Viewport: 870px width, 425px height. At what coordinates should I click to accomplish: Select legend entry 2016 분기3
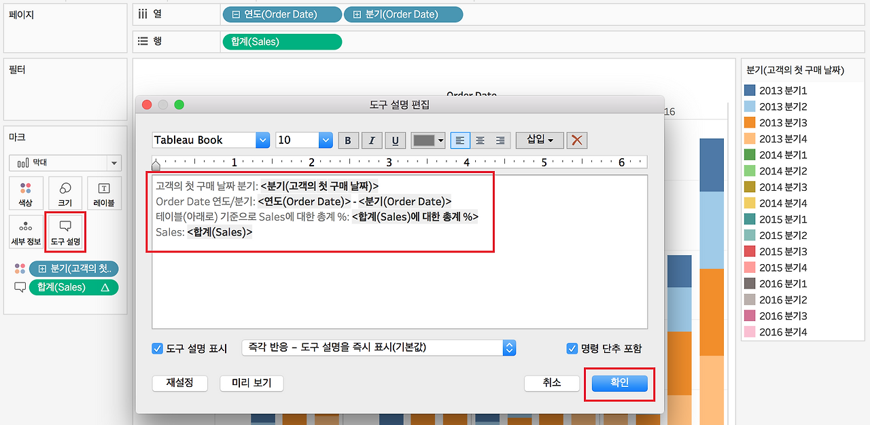(x=783, y=316)
